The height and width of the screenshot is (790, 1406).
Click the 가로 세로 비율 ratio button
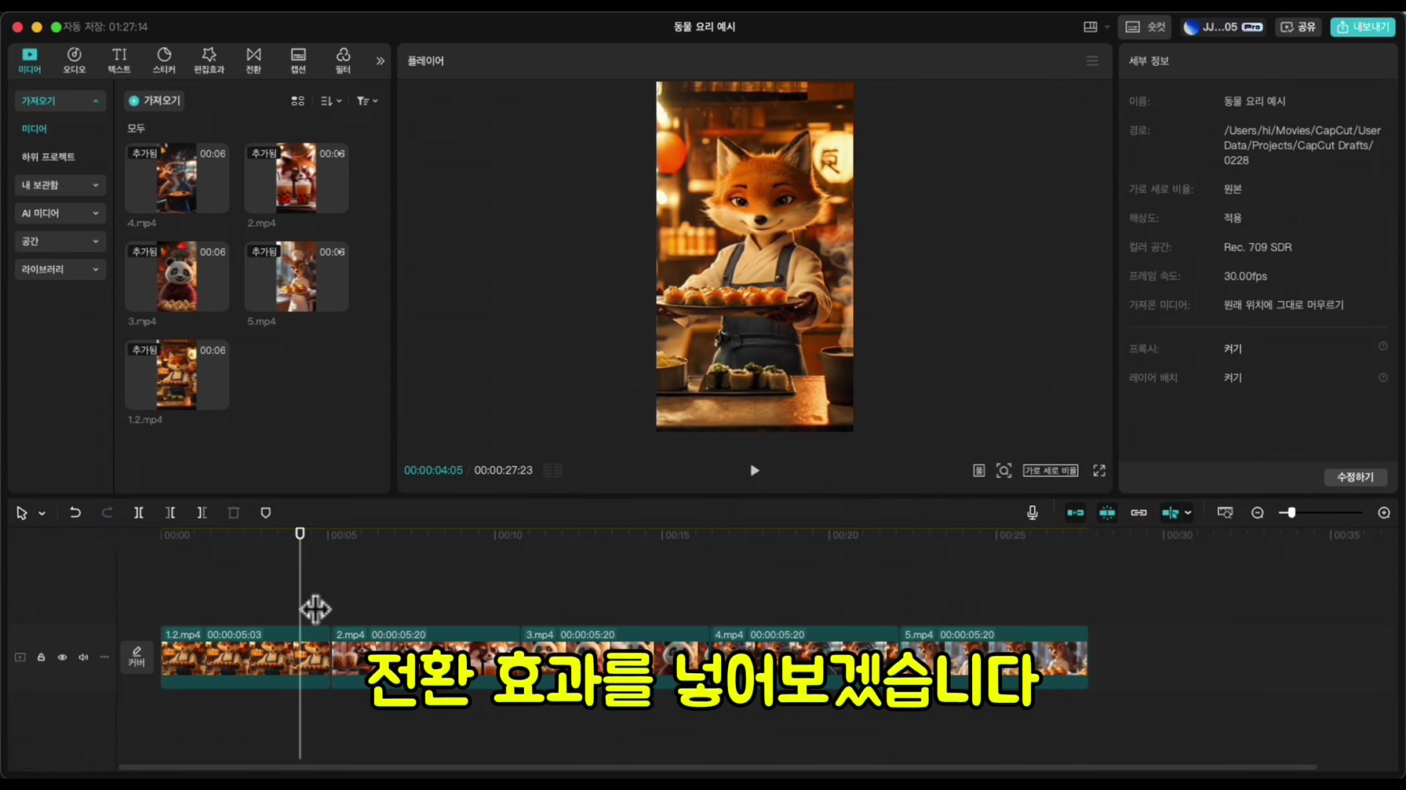(x=1050, y=470)
